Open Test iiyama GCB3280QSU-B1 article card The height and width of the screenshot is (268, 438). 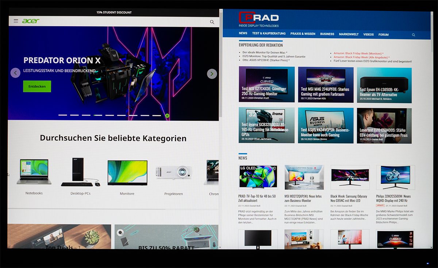[266, 125]
